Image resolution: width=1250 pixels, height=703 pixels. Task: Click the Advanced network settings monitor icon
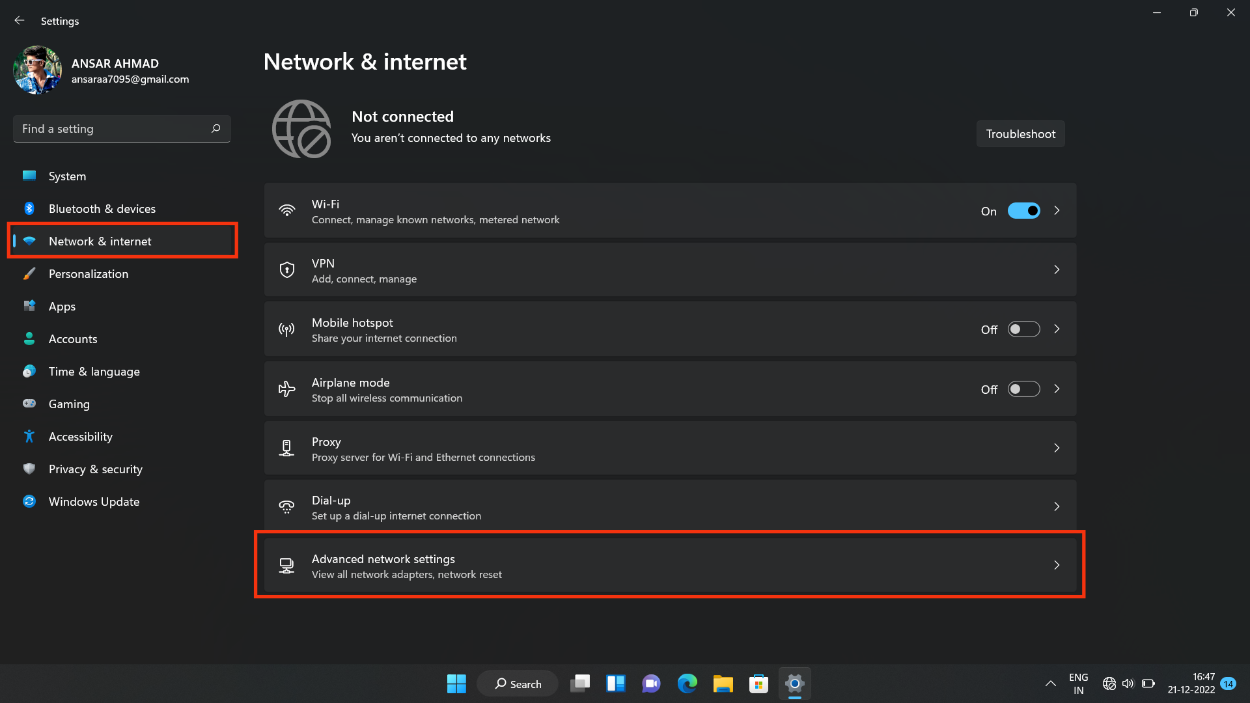[286, 566]
